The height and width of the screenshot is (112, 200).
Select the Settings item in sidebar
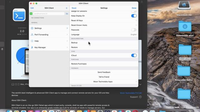coord(49,28)
